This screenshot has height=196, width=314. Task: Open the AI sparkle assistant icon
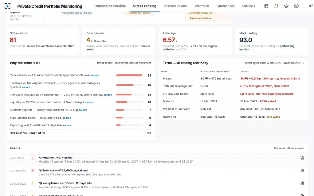pyautogui.click(x=310, y=6)
